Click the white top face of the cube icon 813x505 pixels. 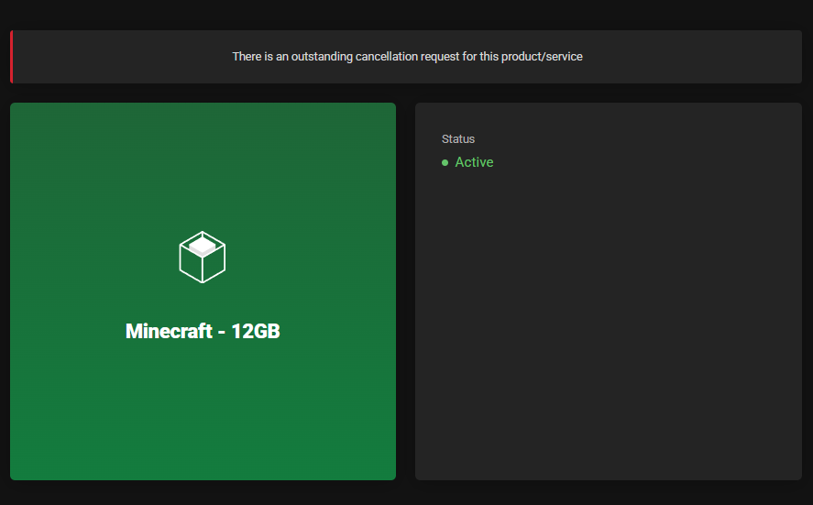click(203, 245)
